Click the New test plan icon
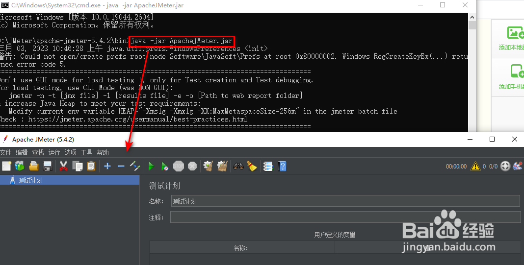The width and height of the screenshot is (524, 265). pyautogui.click(x=6, y=166)
